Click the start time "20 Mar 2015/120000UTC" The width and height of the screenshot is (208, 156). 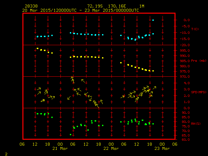pos(49,10)
